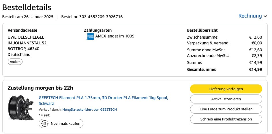Viewport: 272px width, 134px height.
Task: Click the buy-again cart icon
Action: click(45, 124)
